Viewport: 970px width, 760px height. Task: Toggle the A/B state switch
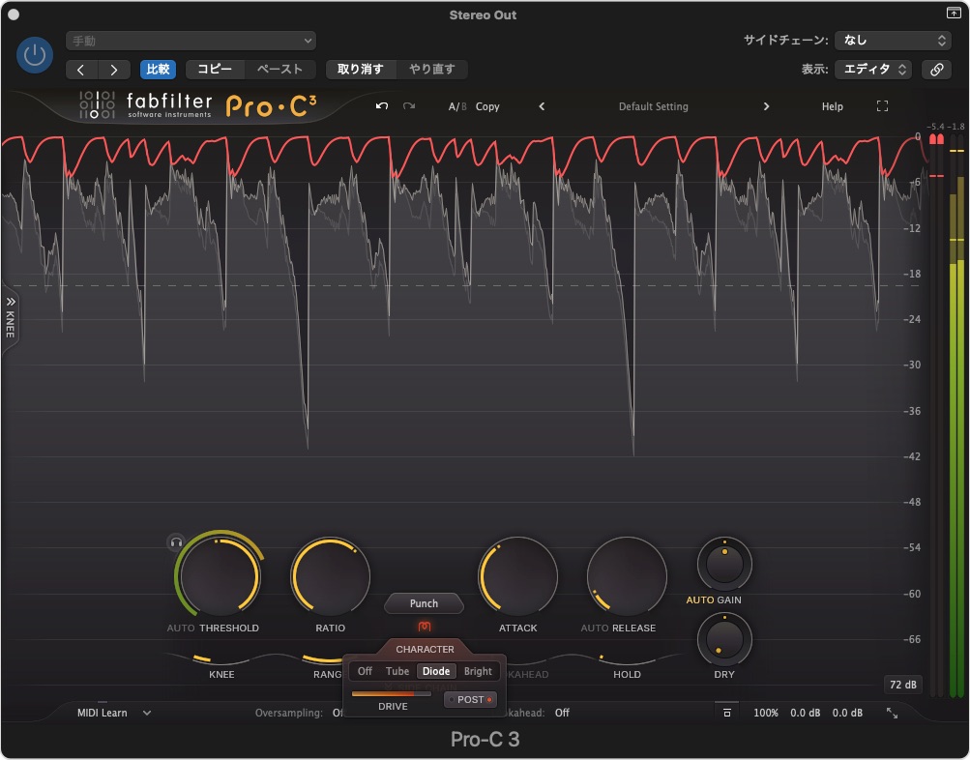(x=456, y=106)
